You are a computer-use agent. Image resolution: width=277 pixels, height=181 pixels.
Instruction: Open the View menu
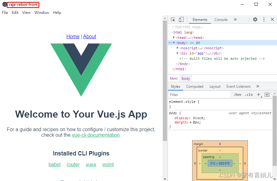coord(26,13)
